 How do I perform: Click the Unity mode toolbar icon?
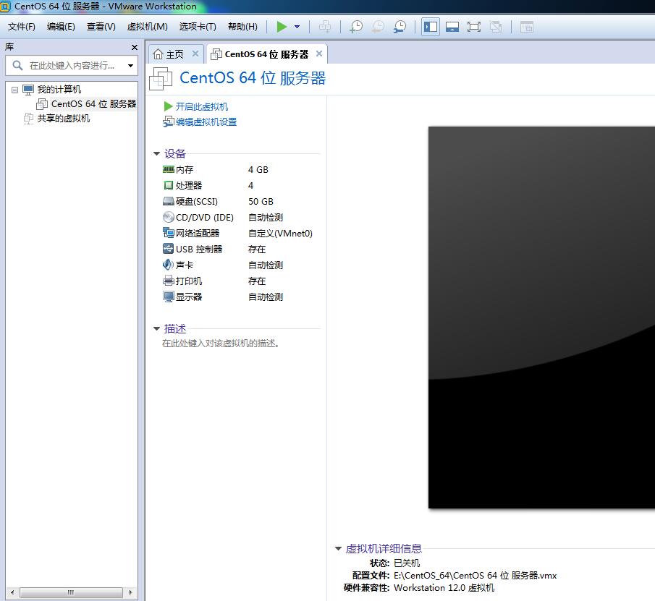496,27
